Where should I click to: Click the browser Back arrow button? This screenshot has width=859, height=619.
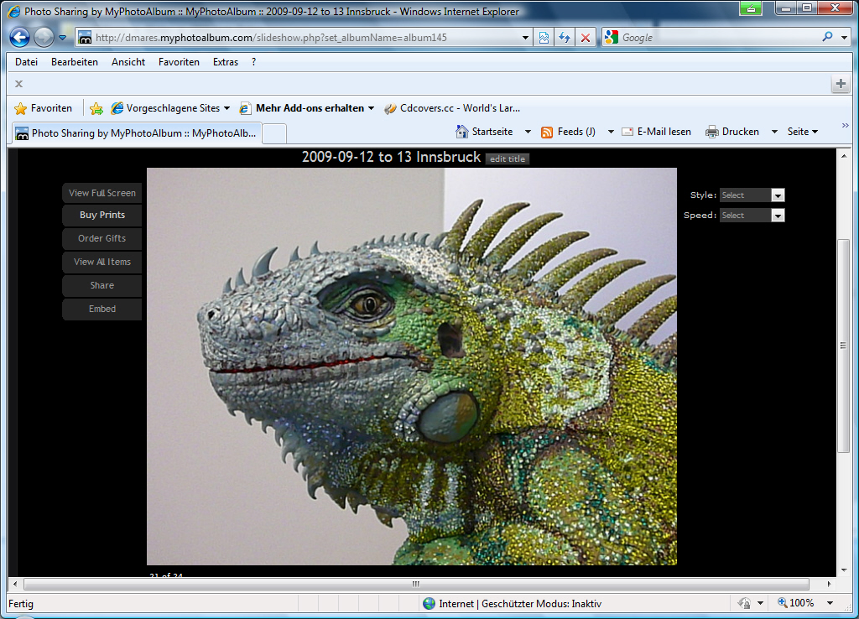tap(20, 38)
